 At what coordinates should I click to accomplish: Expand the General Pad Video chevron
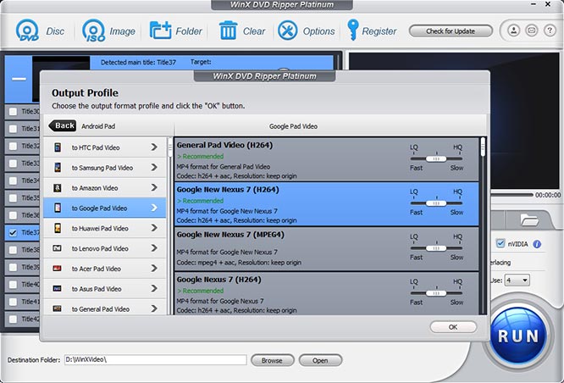pyautogui.click(x=154, y=308)
